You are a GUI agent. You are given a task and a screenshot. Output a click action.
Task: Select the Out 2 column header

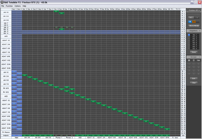pyautogui.click(x=20, y=9)
